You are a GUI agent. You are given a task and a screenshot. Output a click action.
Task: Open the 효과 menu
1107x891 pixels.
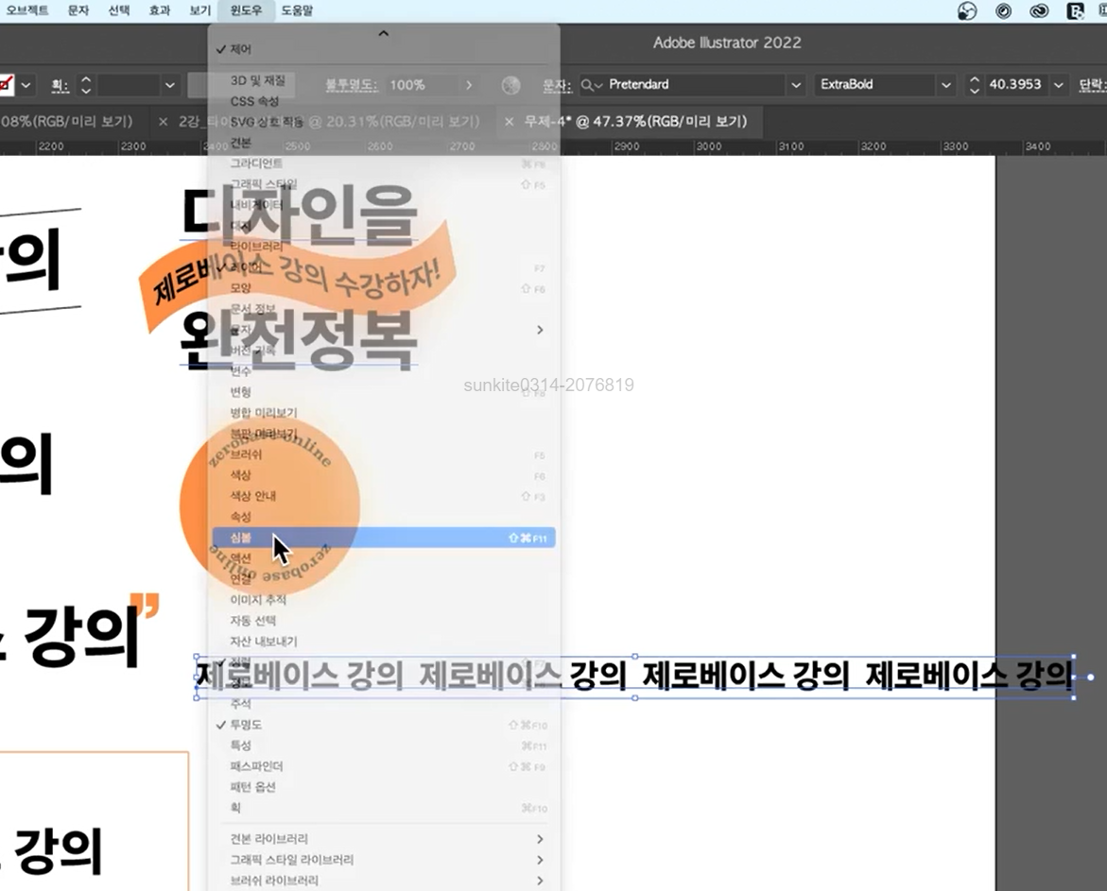pyautogui.click(x=160, y=10)
